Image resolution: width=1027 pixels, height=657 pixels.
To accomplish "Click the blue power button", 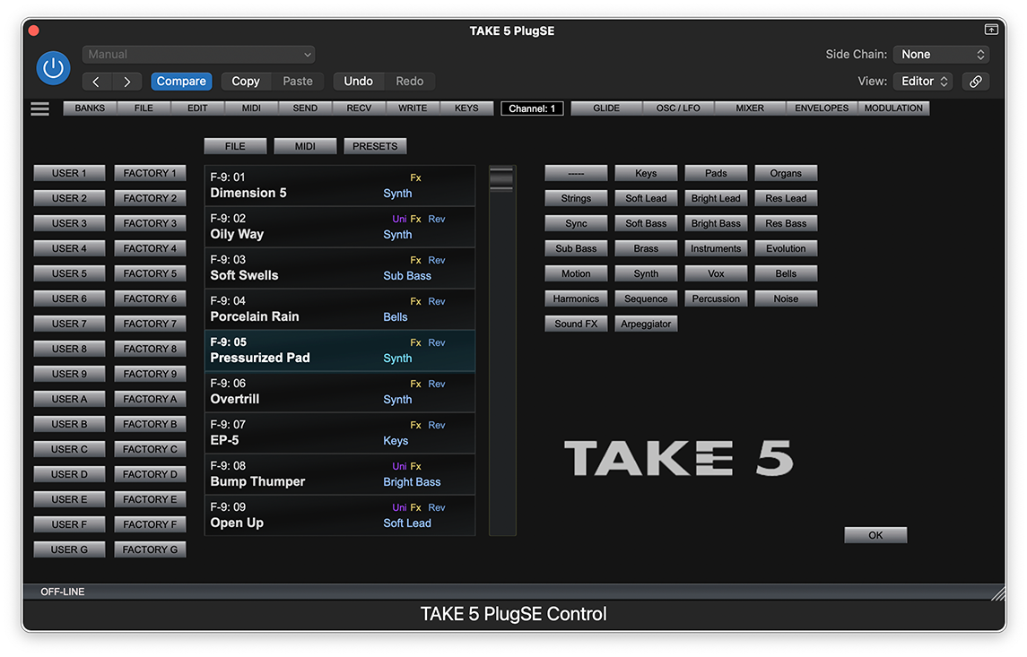I will (53, 67).
